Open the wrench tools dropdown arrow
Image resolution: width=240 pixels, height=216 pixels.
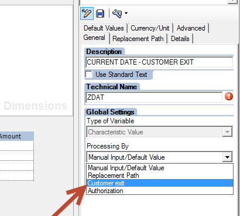tap(126, 14)
